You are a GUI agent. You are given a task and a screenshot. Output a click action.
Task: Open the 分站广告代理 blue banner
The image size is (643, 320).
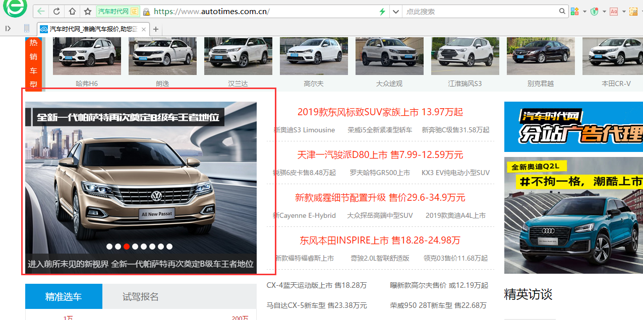click(x=573, y=127)
